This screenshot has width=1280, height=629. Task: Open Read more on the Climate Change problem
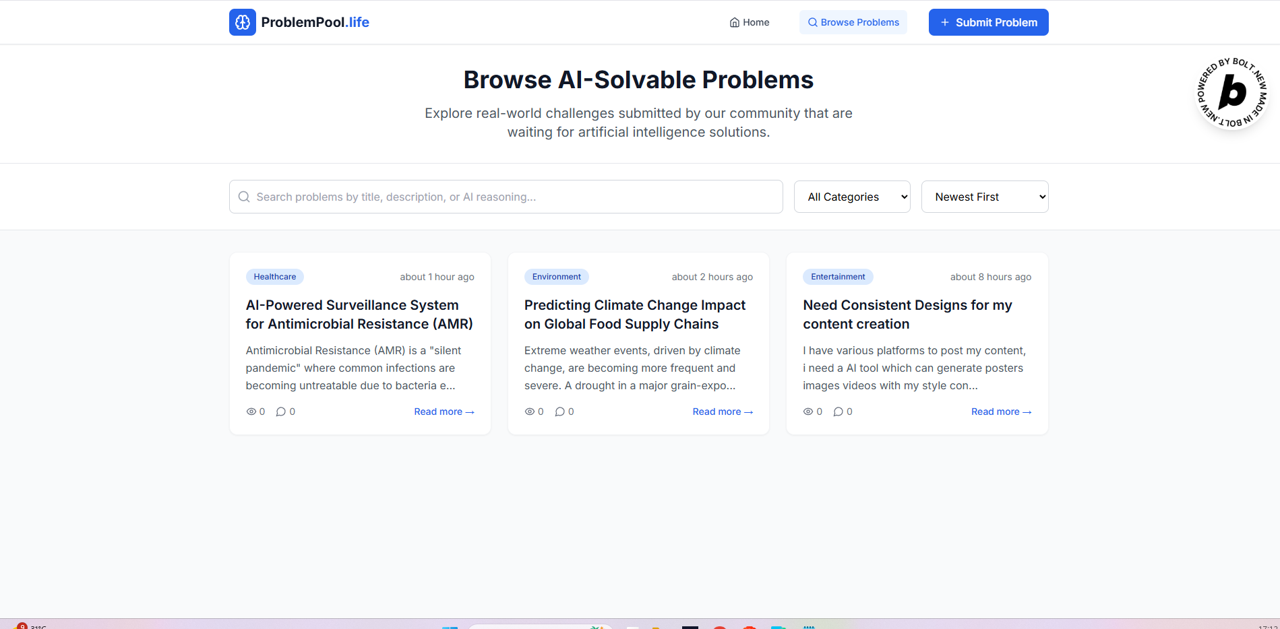[723, 411]
